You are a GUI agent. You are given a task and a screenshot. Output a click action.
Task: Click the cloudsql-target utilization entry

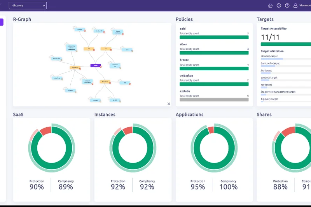point(269,56)
